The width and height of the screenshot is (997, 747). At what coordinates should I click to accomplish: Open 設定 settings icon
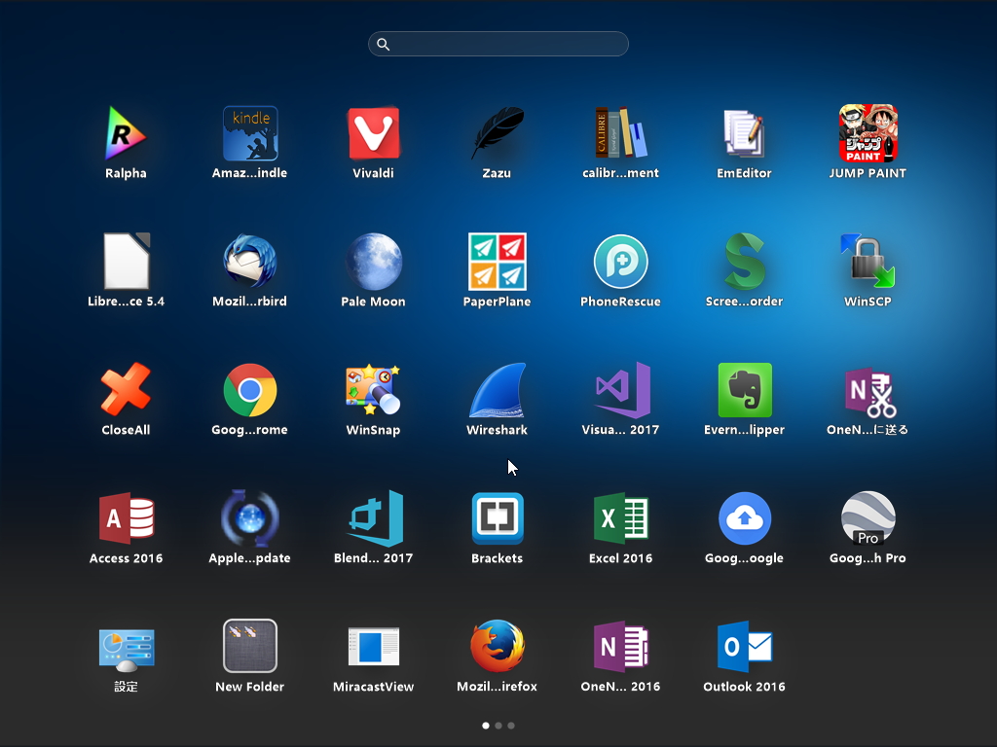pos(126,649)
